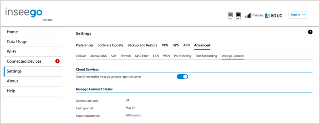The image size is (320, 124).
Task: Go to the Port Forwarding sub-tab
Action: click(206, 56)
